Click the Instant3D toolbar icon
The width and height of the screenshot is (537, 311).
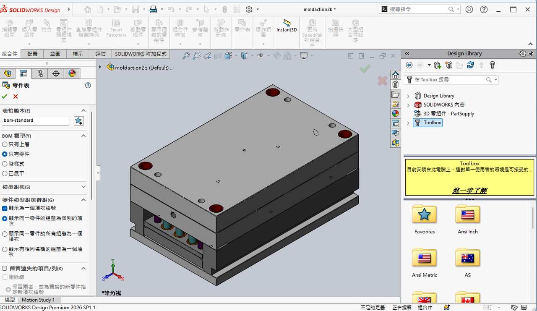(287, 25)
